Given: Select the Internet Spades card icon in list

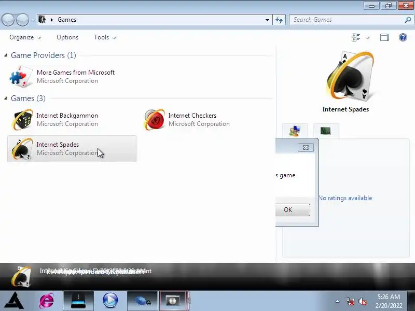Looking at the screenshot, I should [22, 149].
